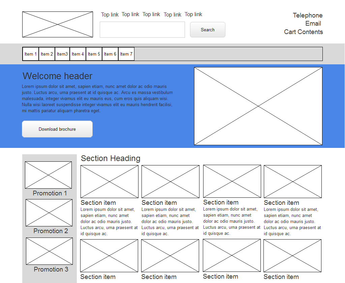Open the Promotion 1 image

49,175
